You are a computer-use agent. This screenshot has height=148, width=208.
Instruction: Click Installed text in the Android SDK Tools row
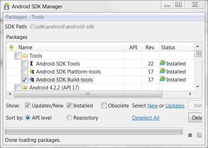click(x=176, y=64)
